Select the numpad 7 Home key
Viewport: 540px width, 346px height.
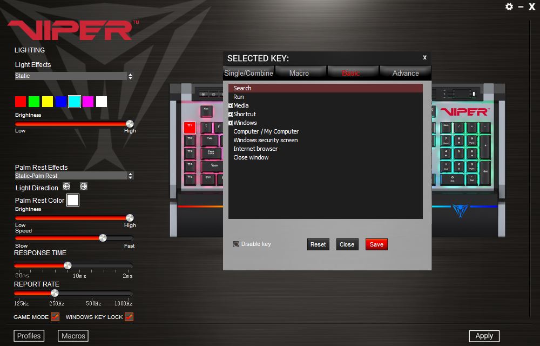tap(446, 141)
